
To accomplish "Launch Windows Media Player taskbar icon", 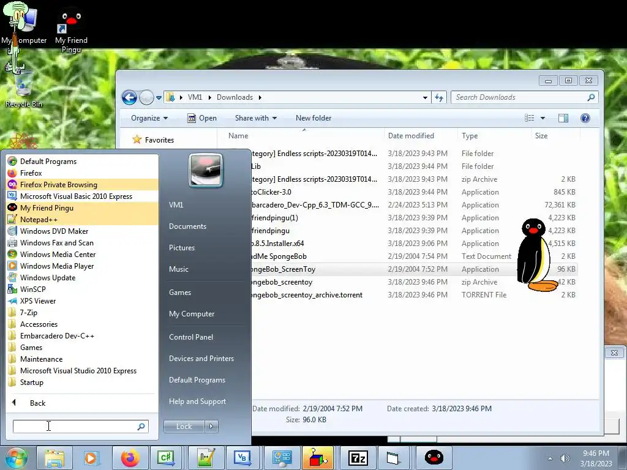I will (91, 458).
